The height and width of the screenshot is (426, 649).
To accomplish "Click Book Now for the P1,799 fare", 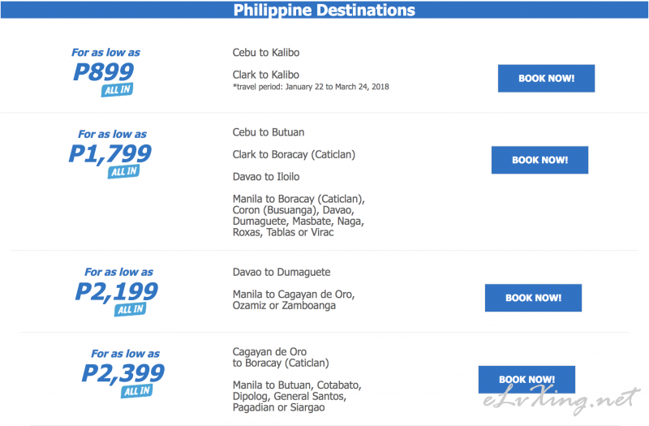I will point(539,160).
